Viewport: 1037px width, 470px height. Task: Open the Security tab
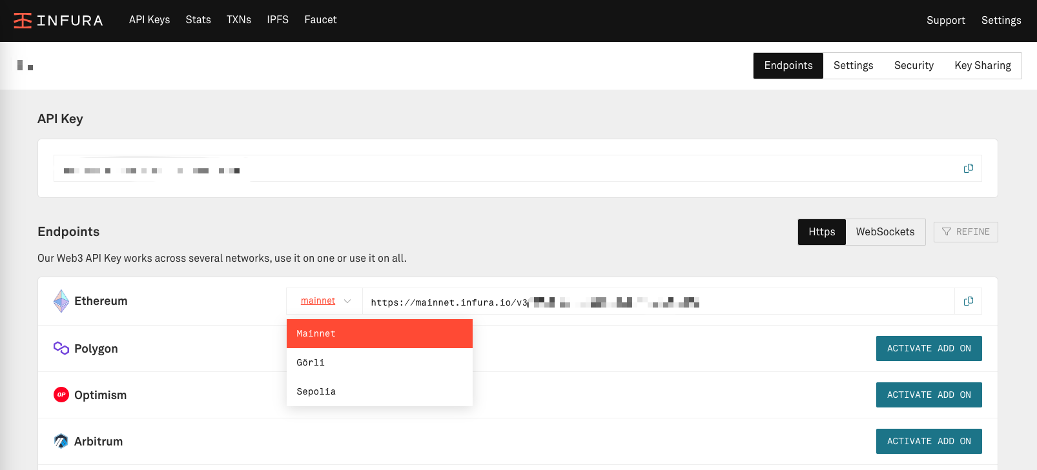(x=913, y=66)
